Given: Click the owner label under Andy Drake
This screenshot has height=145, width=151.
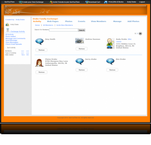Looking at the screenshot, I should tap(119, 42).
